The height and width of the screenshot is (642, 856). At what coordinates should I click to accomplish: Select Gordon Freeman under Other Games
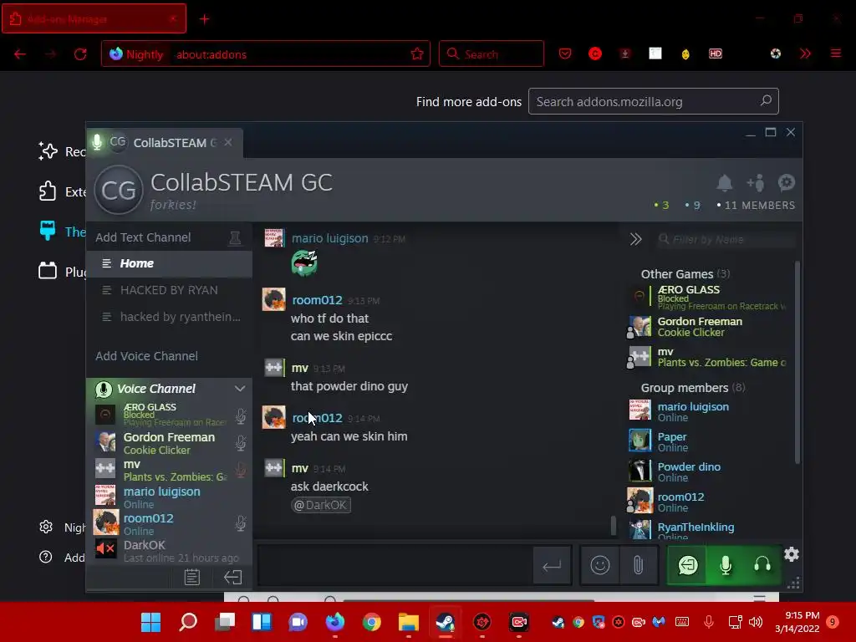pyautogui.click(x=711, y=327)
